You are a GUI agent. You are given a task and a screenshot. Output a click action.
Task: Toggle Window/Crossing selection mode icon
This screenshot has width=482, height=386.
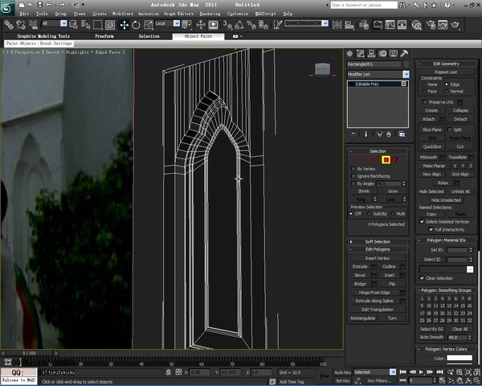[x=110, y=25]
